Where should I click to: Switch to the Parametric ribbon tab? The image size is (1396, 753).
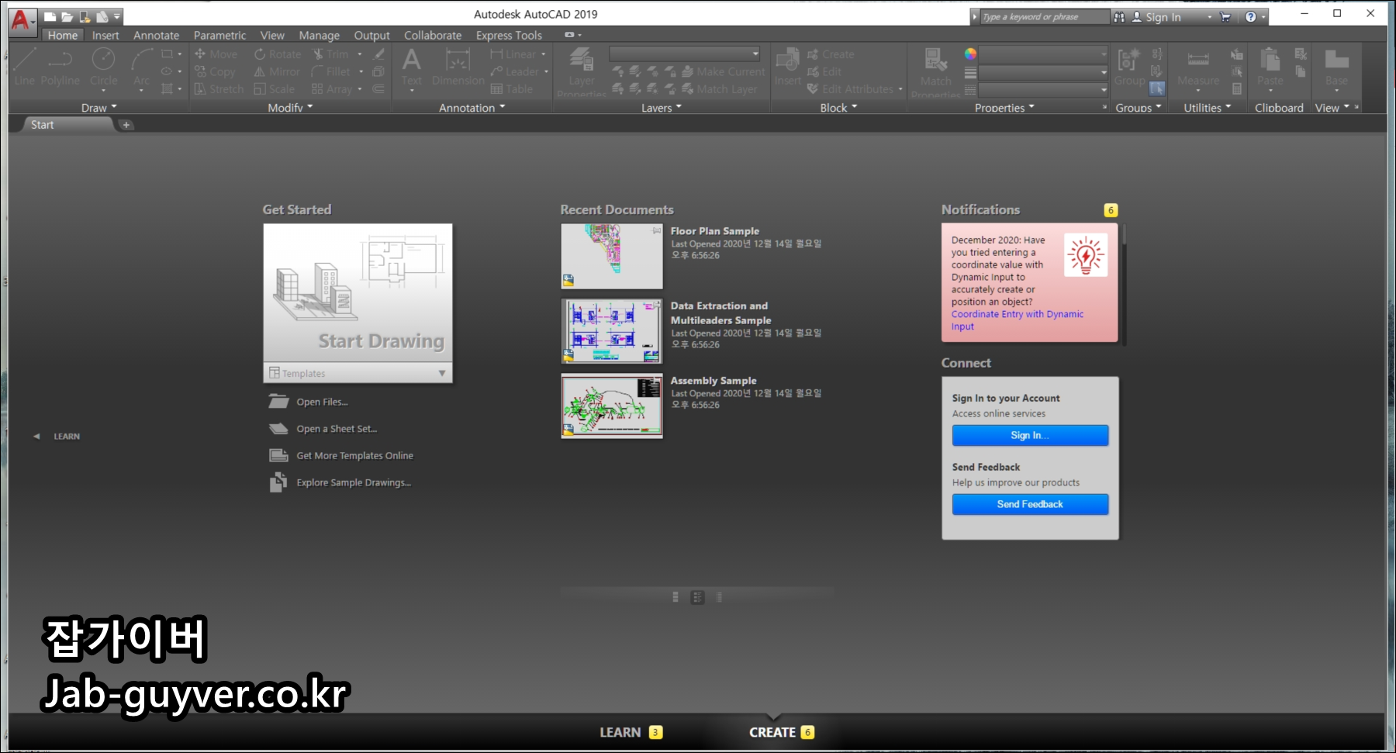coord(219,35)
